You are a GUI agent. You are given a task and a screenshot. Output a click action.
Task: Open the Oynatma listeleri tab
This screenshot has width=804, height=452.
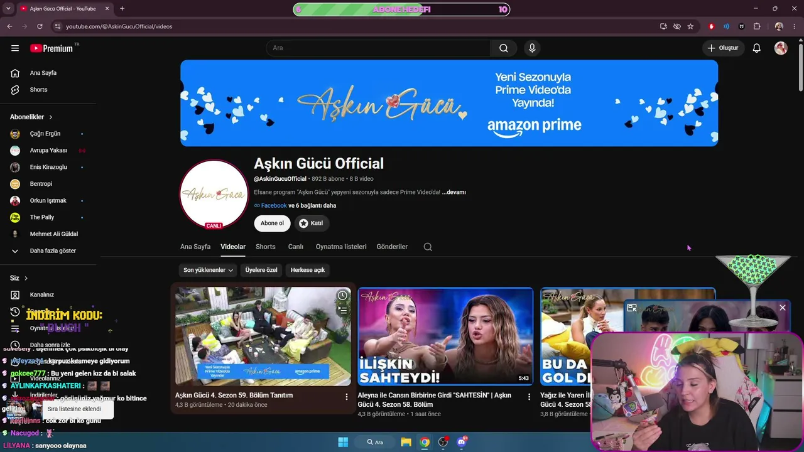[x=341, y=247]
